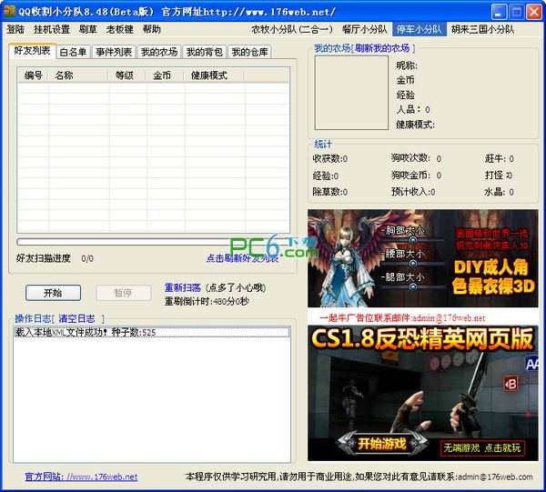Viewport: 546px width, 492px height.
Task: Click the friend scan progress bar
Action: [x=153, y=242]
